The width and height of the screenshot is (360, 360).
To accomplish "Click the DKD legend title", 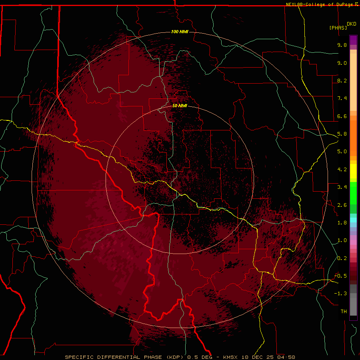I will (352, 24).
